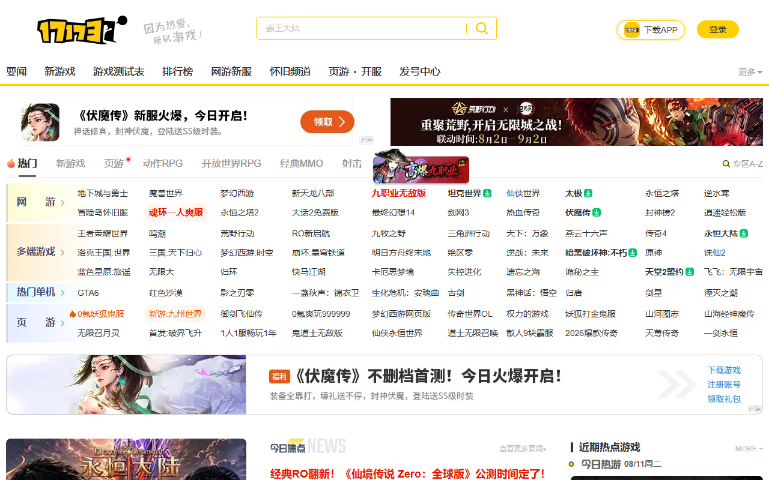Click the 查看更多要闻 link

coord(523,448)
